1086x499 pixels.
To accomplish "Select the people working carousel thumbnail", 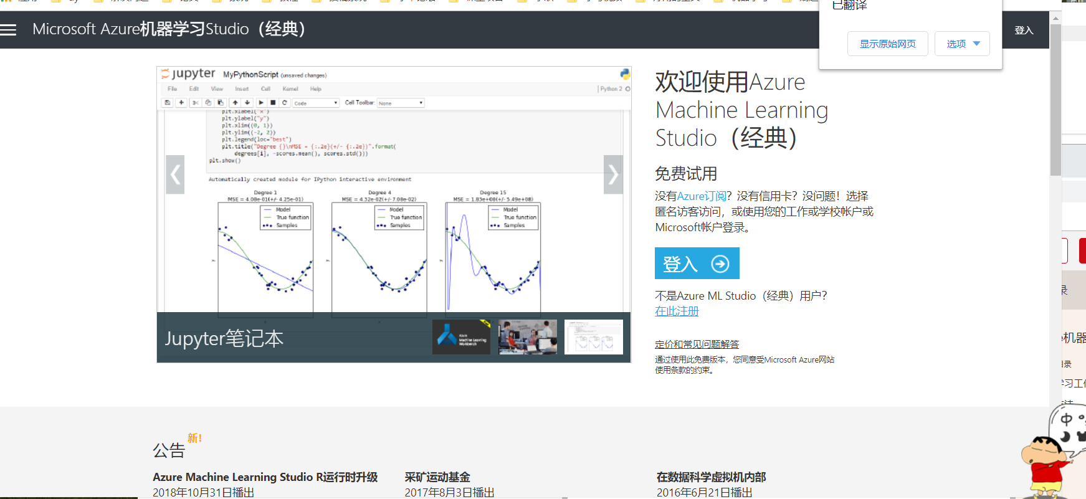I will point(528,337).
